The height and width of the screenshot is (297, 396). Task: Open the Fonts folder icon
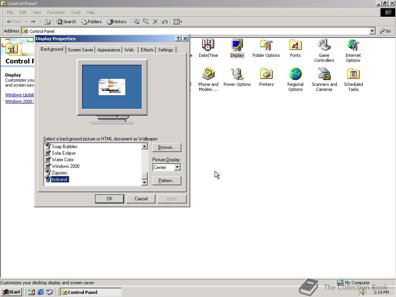pos(295,48)
